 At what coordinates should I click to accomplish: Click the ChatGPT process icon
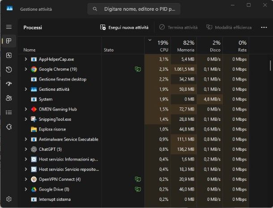click(x=34, y=149)
